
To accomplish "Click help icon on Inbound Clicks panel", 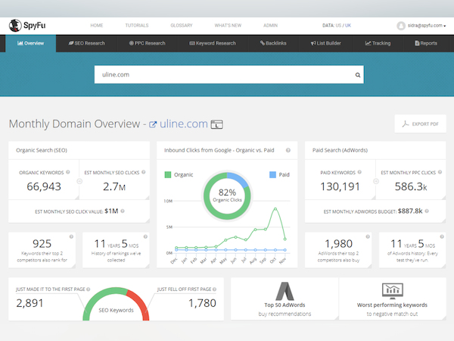I will pos(288,150).
